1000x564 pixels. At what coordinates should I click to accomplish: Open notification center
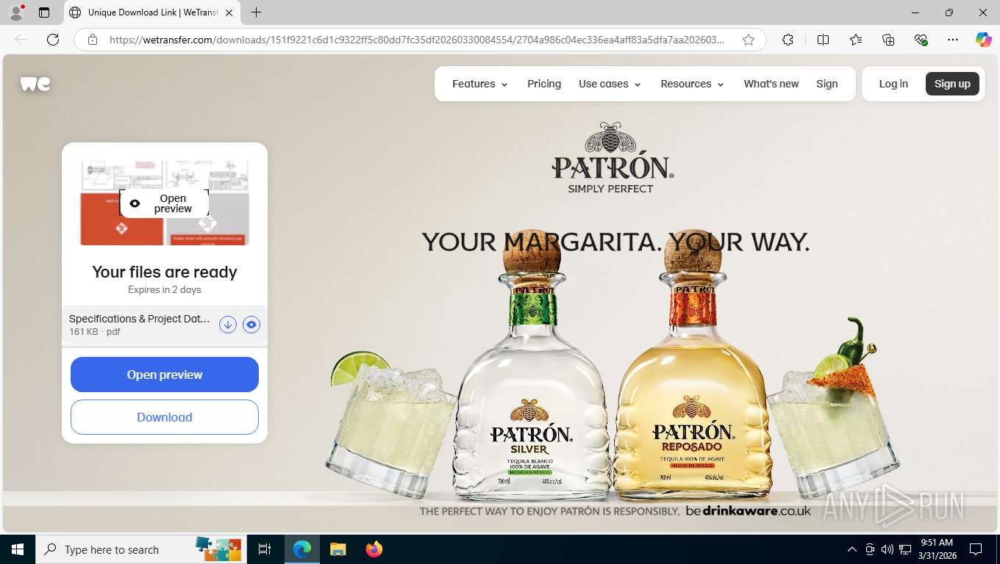tap(976, 549)
